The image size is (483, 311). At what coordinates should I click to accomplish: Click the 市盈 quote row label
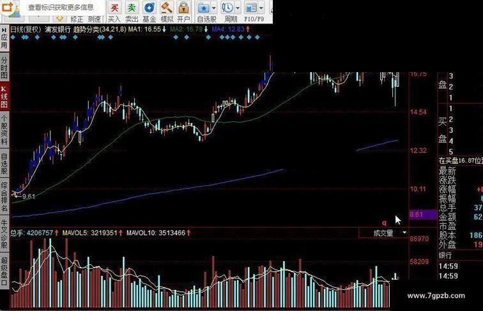[x=447, y=226]
